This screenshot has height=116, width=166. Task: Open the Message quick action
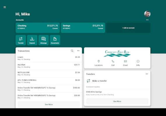43,40
